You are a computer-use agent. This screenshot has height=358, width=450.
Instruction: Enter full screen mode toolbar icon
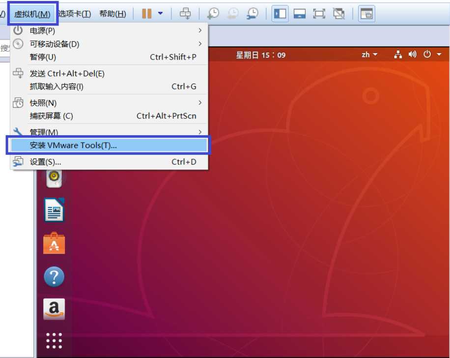coord(319,13)
